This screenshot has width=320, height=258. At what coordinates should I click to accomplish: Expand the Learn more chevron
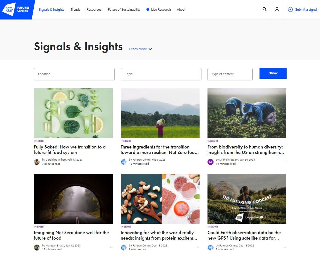point(150,49)
